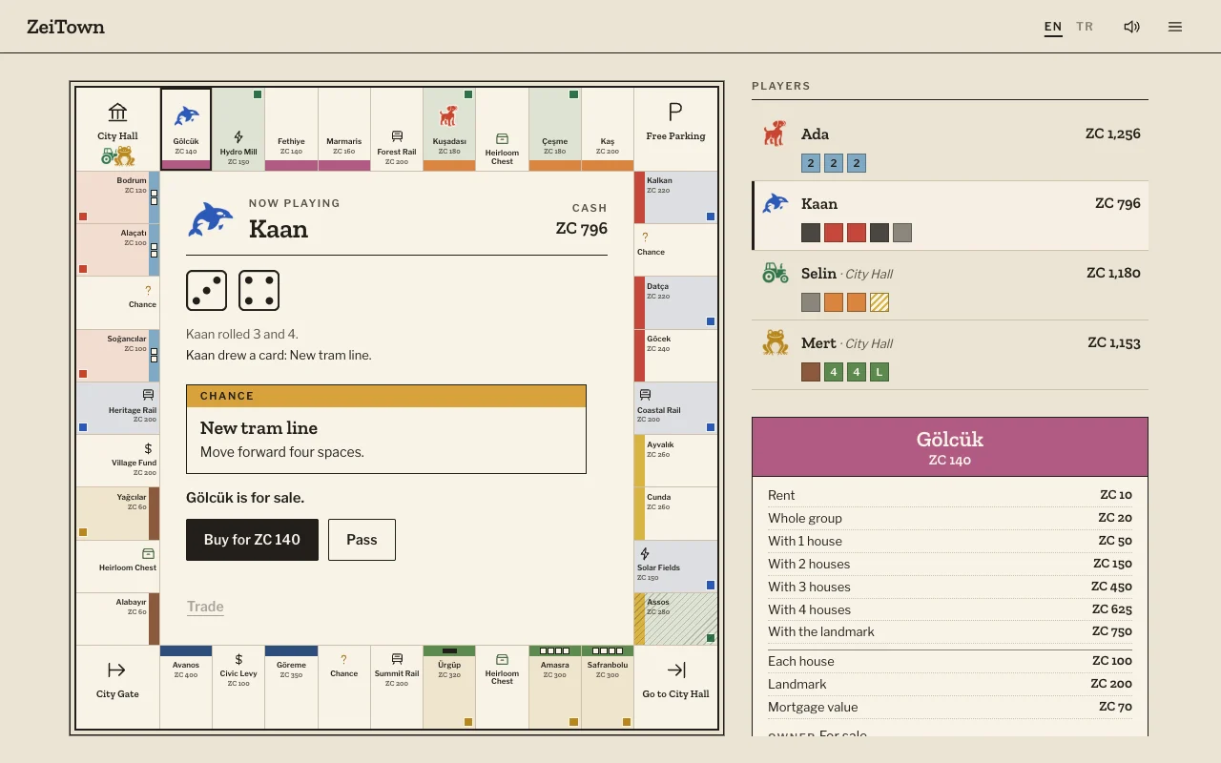Click Heirloom Chest icon on top row

coord(502,138)
